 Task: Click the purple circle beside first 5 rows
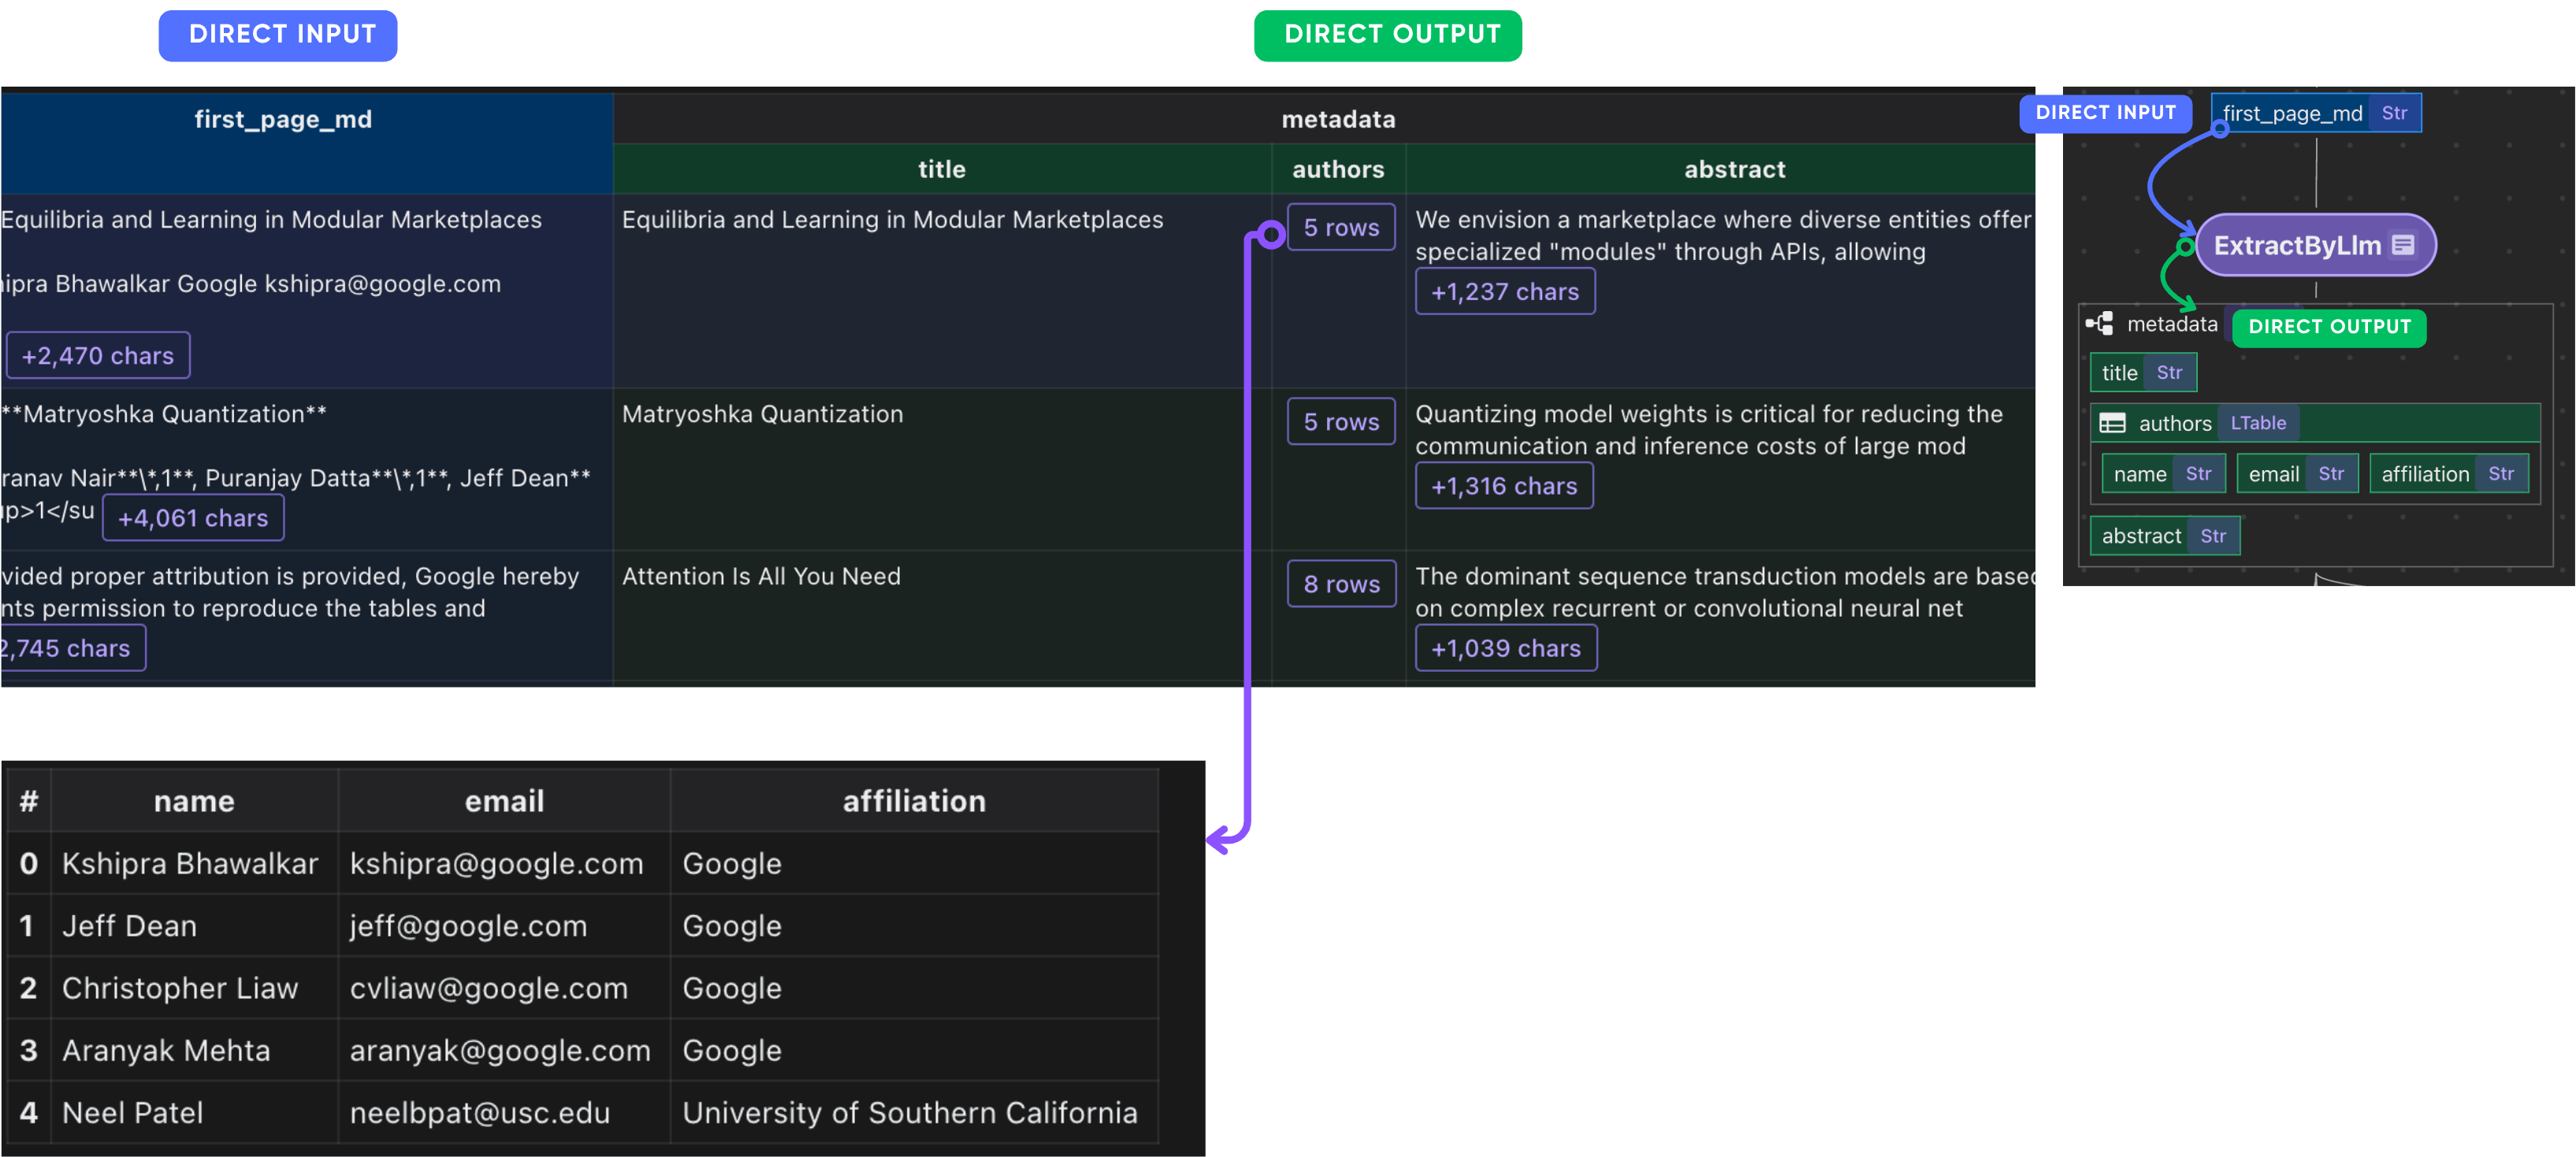point(1271,235)
